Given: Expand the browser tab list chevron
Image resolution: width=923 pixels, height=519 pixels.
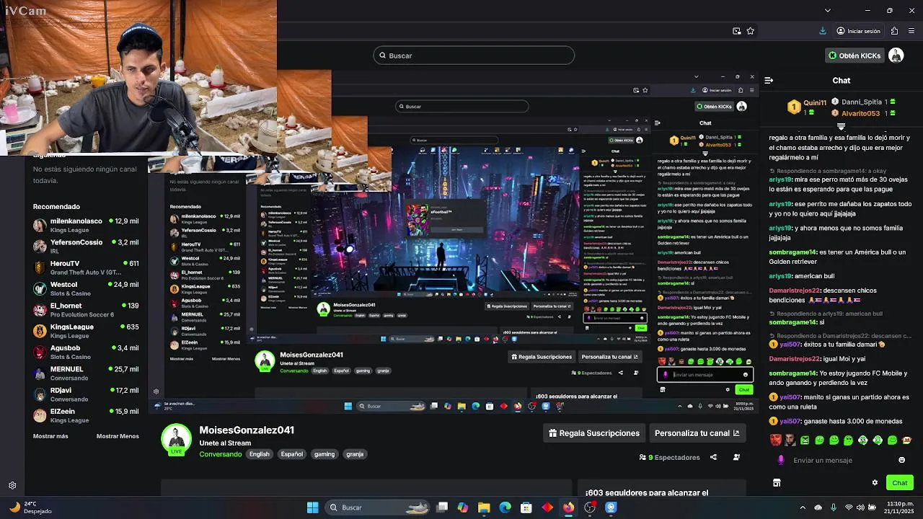Looking at the screenshot, I should click(827, 10).
